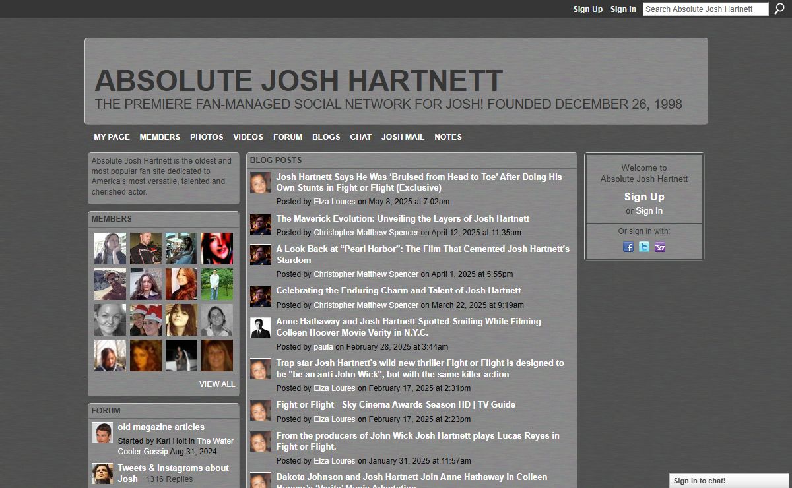
Task: Open 'The Maverick Evolution' blog post
Action: pyautogui.click(x=403, y=218)
